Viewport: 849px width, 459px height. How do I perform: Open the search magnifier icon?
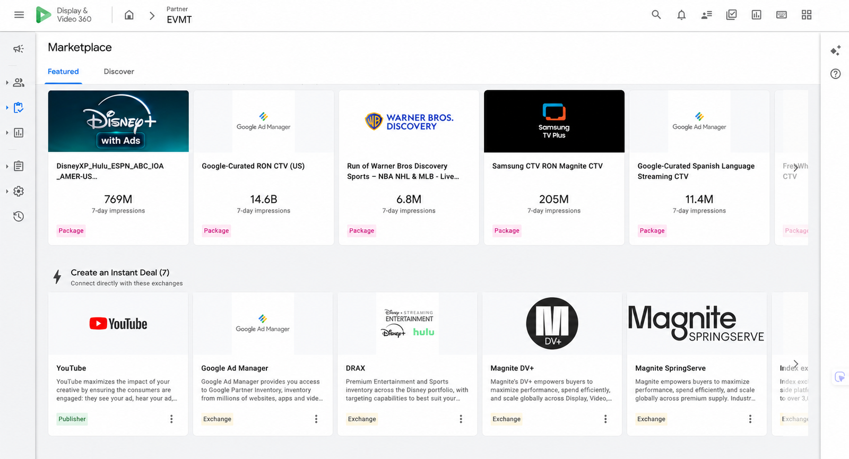tap(656, 15)
